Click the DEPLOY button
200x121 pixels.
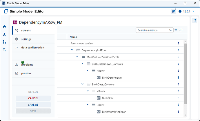click(33, 92)
